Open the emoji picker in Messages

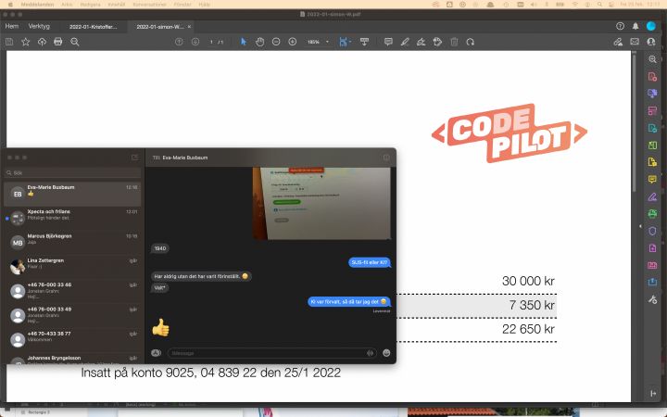tap(386, 352)
